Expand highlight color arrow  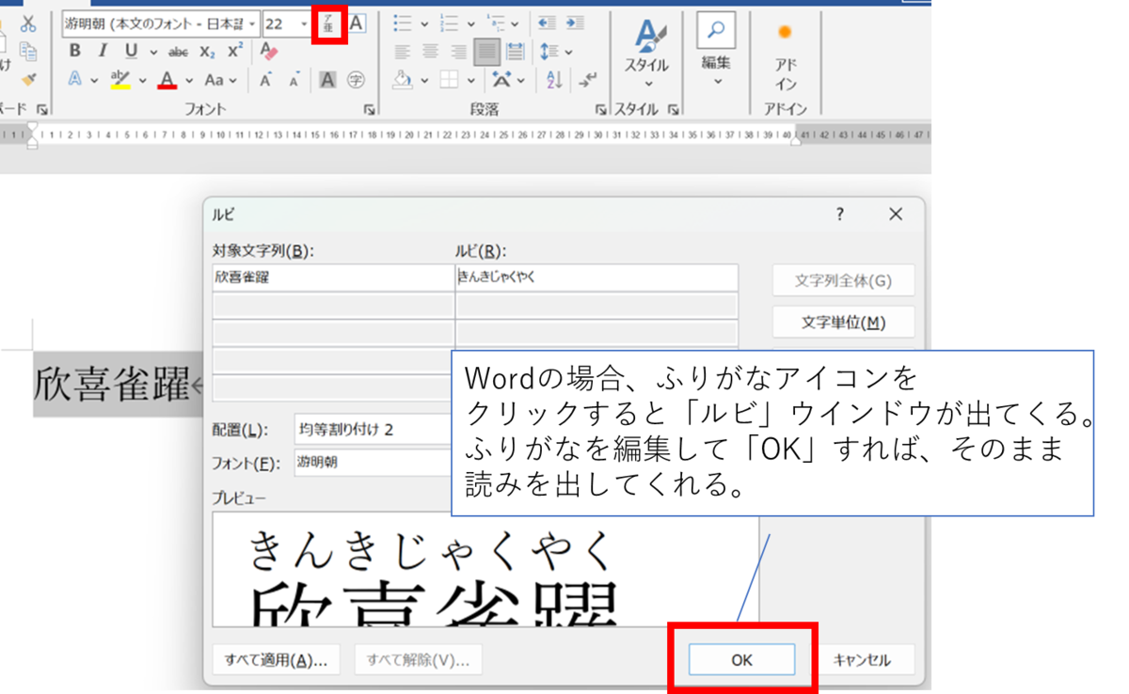click(143, 81)
